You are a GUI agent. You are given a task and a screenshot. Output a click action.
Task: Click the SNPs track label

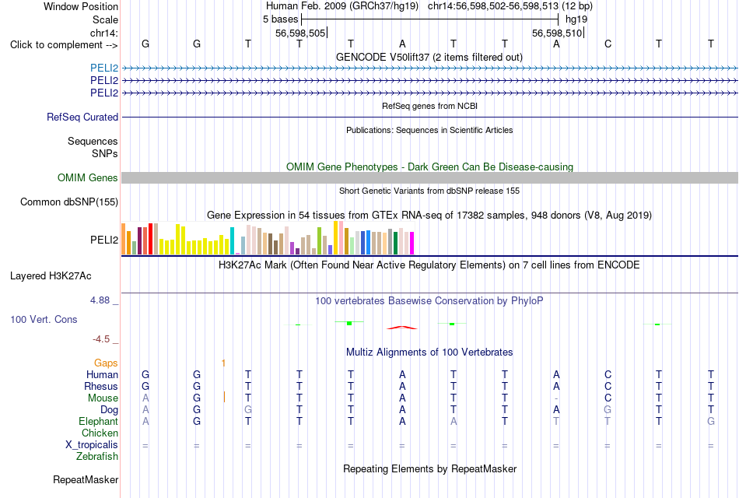pyautogui.click(x=105, y=153)
